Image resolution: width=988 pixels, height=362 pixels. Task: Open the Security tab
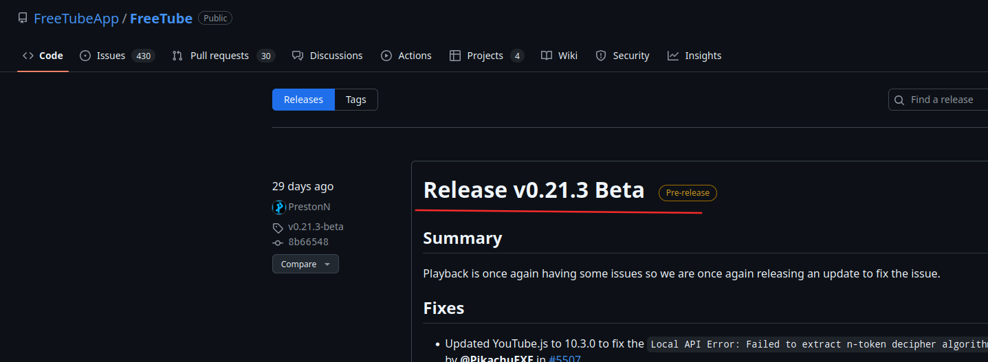coord(622,56)
